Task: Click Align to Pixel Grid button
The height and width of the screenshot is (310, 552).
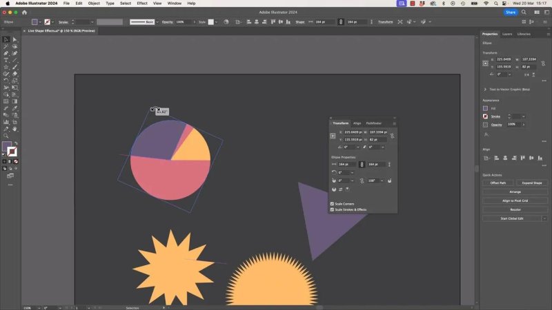Action: pyautogui.click(x=515, y=200)
